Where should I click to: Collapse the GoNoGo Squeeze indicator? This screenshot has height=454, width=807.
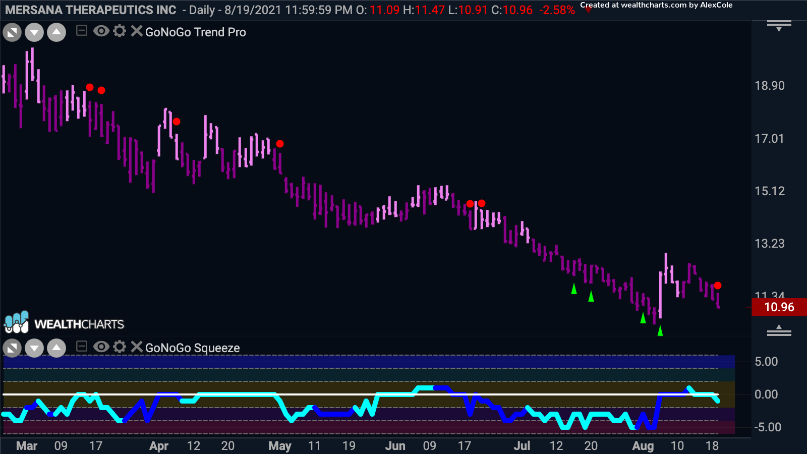(82, 347)
